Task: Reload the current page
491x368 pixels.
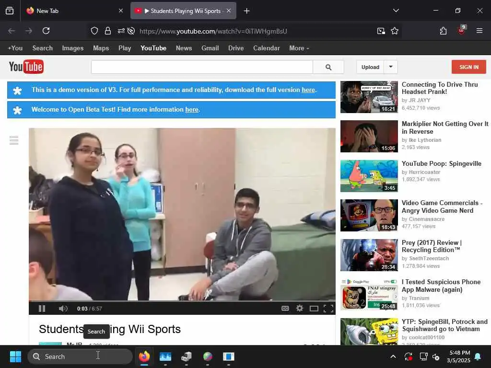Action: coord(46,31)
